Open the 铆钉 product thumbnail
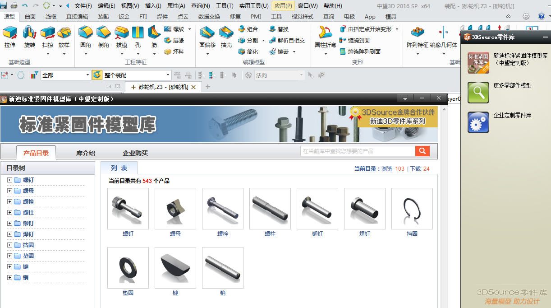The image size is (551, 308). (x=317, y=209)
